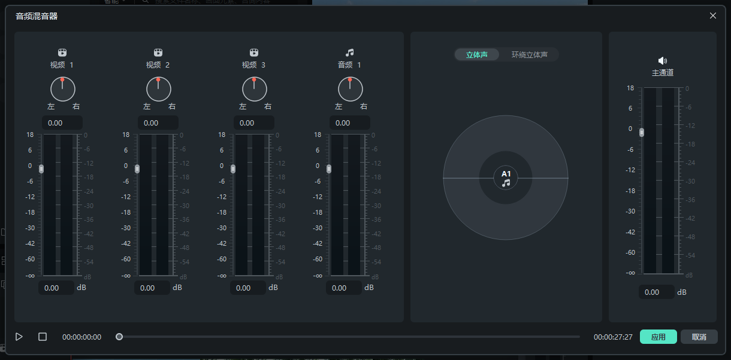Click the 音频 1 music note icon
The height and width of the screenshot is (360, 731).
point(350,53)
